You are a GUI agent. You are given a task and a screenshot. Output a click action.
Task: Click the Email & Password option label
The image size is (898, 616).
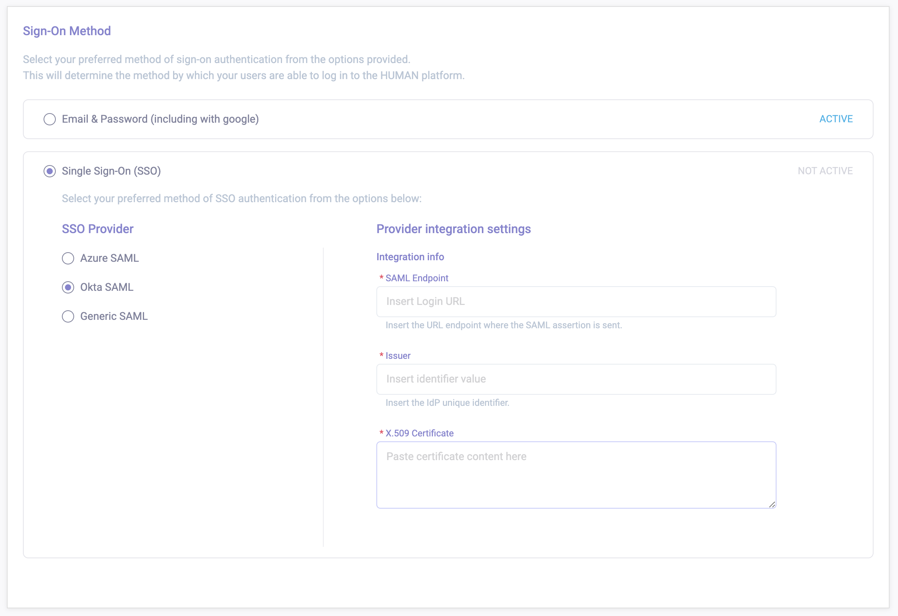point(160,119)
